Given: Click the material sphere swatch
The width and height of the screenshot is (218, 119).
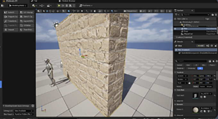Looking at the screenshot, I should 196,110.
